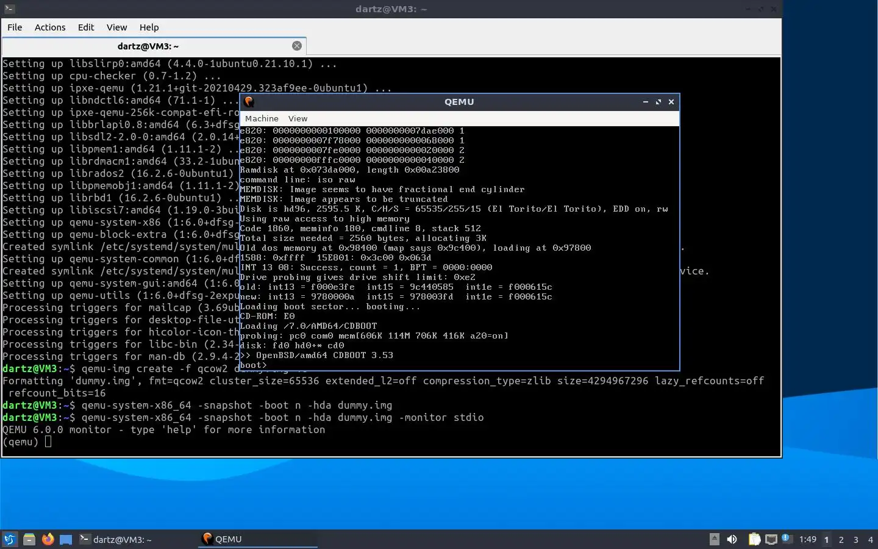Viewport: 878px width, 549px height.
Task: Switch to virtual desktop 1
Action: [827, 540]
